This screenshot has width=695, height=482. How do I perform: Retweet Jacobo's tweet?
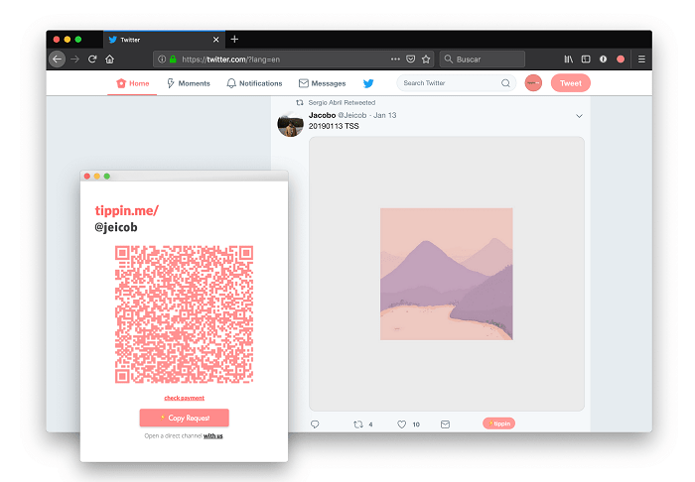coord(358,424)
